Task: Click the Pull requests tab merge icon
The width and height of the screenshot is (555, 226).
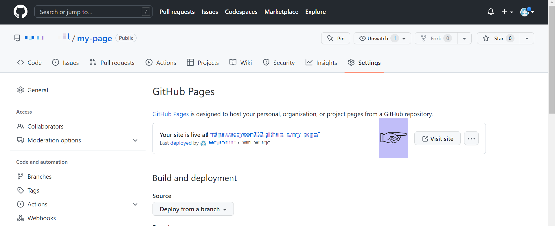Action: pyautogui.click(x=93, y=62)
